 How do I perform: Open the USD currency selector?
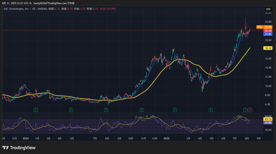268,9
